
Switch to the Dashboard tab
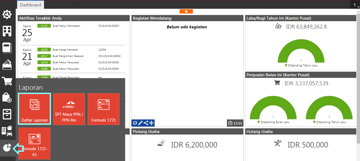point(30,5)
